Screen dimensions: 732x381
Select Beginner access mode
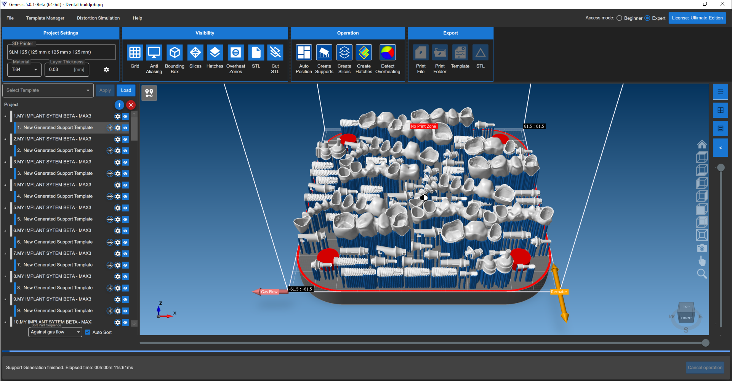620,18
